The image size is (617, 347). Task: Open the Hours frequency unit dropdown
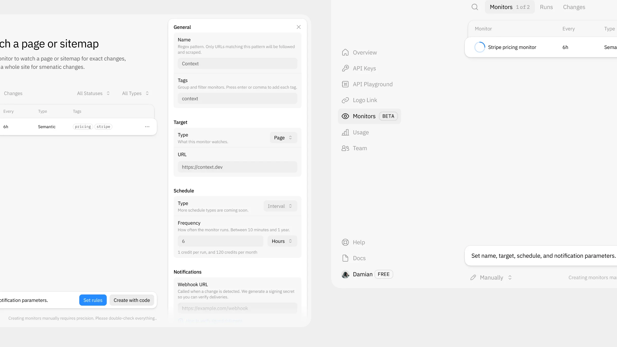coord(282,241)
